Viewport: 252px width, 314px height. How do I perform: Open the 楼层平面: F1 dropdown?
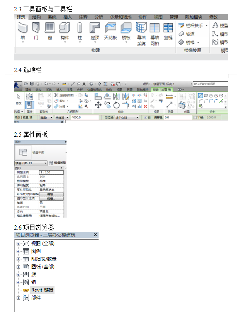pyautogui.click(x=31, y=163)
